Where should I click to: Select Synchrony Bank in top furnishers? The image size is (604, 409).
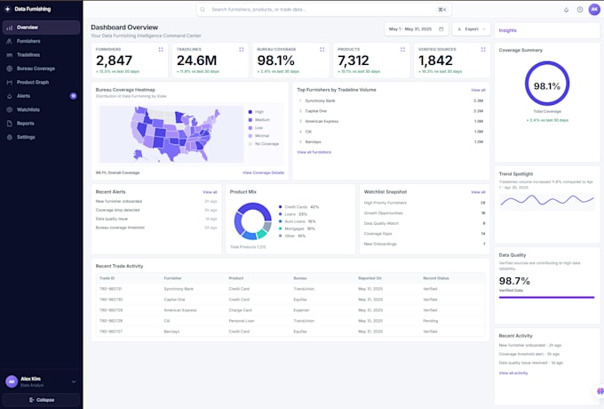point(391,100)
